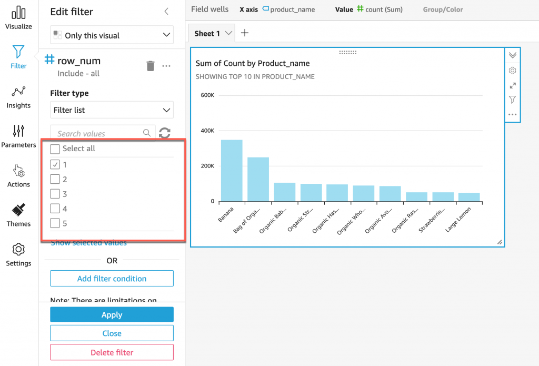Switch to the Sheet 1 tab
The height and width of the screenshot is (366, 539).
click(207, 33)
